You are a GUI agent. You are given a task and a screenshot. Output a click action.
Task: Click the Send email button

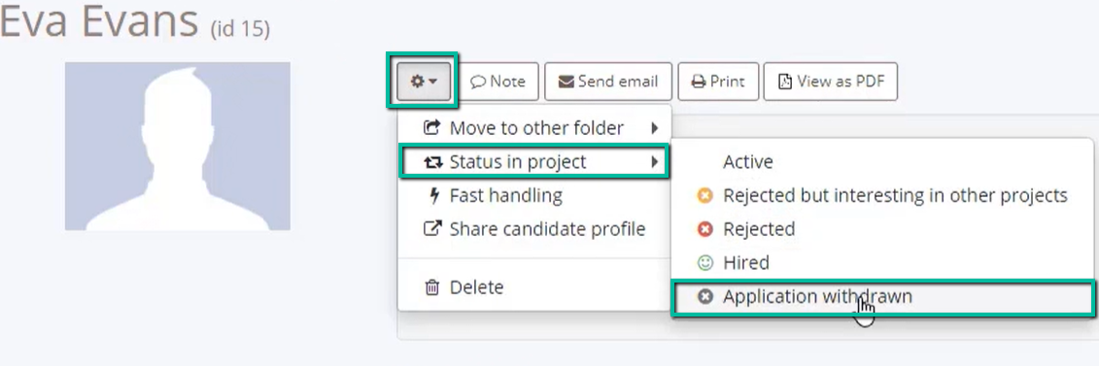[x=608, y=82]
